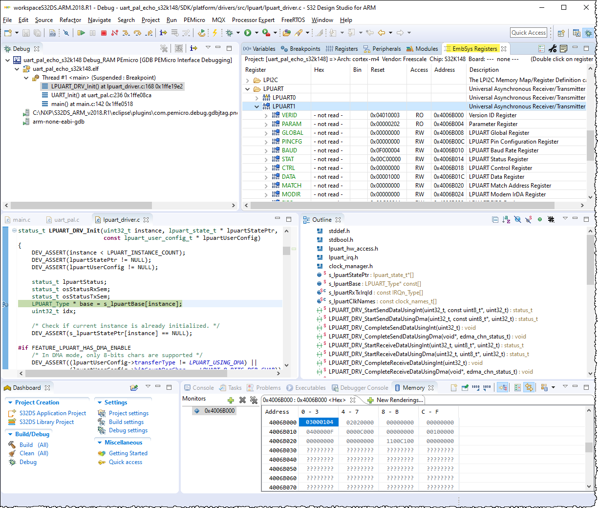The width and height of the screenshot is (598, 508).
Task: Open the PEMicro menu
Action: pyautogui.click(x=194, y=20)
